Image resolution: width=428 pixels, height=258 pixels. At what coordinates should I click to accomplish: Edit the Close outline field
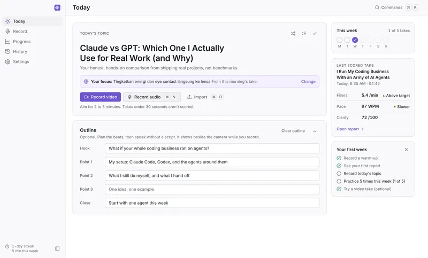pos(212,202)
